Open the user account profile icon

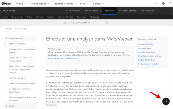tap(170, 3)
